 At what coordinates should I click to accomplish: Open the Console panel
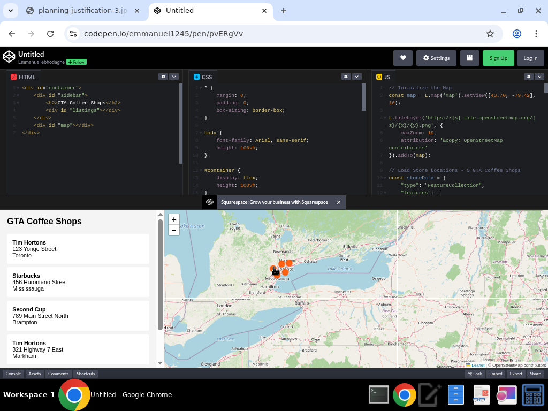click(x=13, y=374)
